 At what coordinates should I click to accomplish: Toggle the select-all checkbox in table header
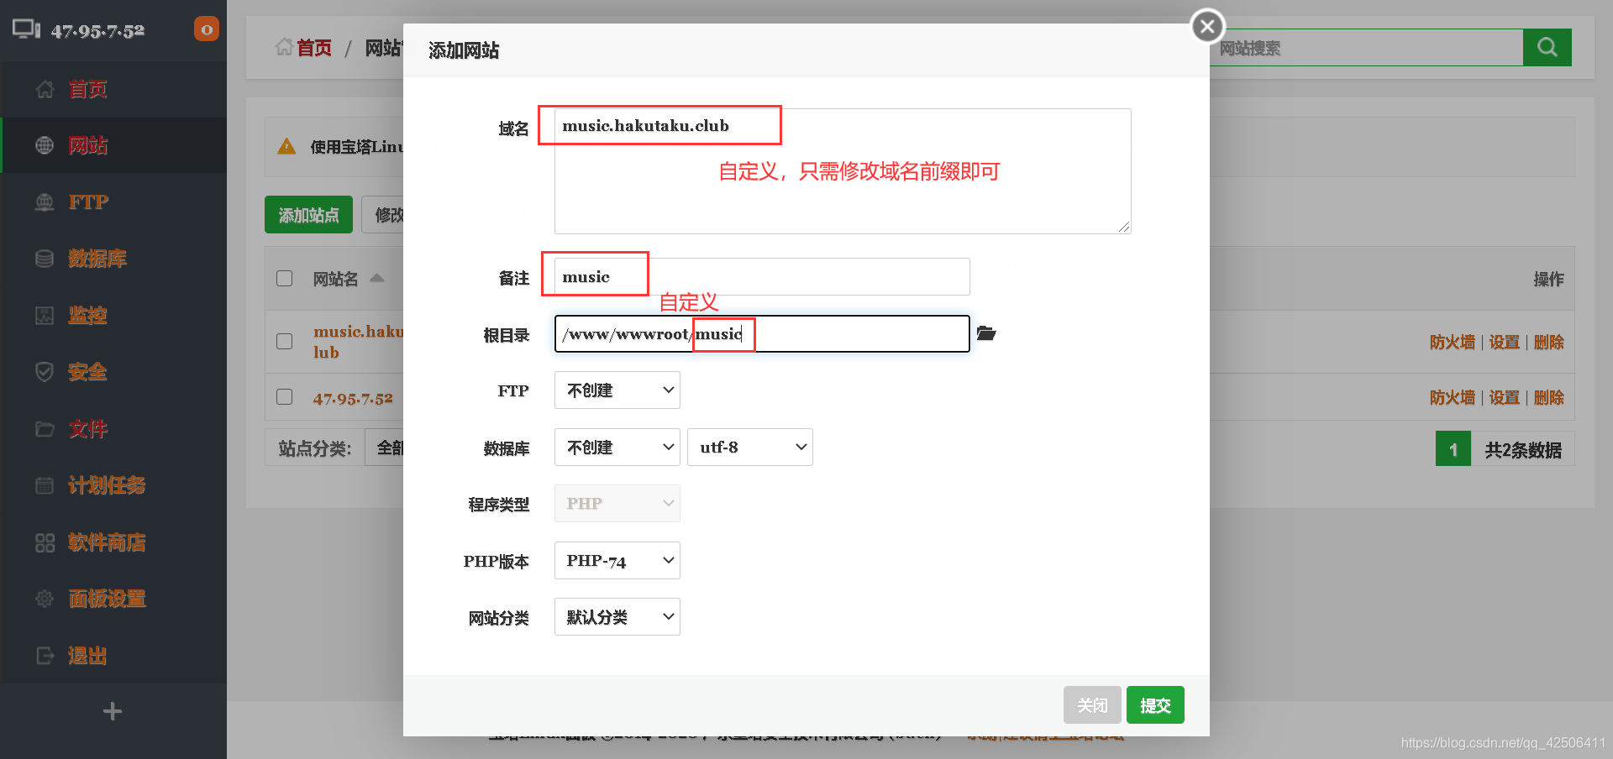coord(285,278)
